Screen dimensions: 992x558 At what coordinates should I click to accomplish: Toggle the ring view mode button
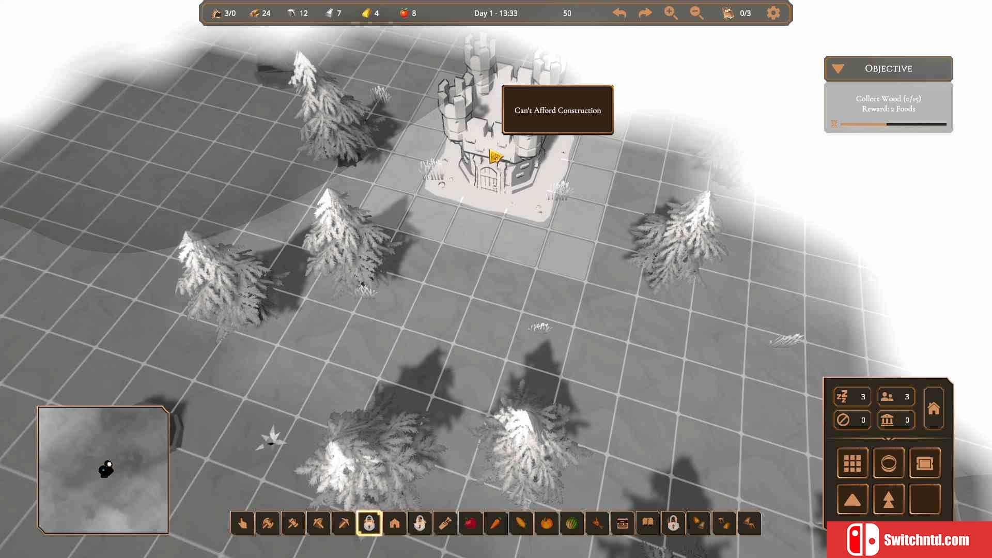click(888, 463)
